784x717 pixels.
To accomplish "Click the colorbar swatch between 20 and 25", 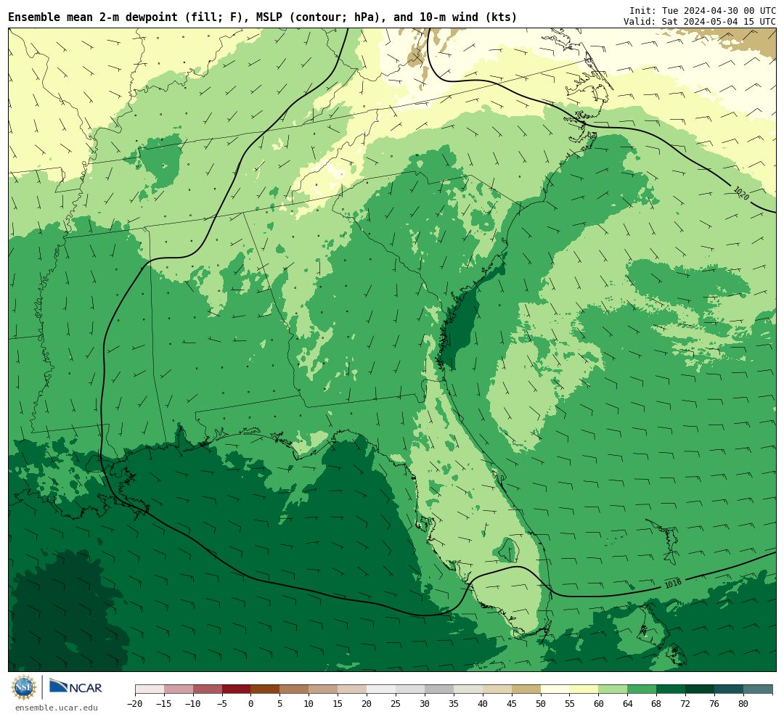I will coord(382,689).
